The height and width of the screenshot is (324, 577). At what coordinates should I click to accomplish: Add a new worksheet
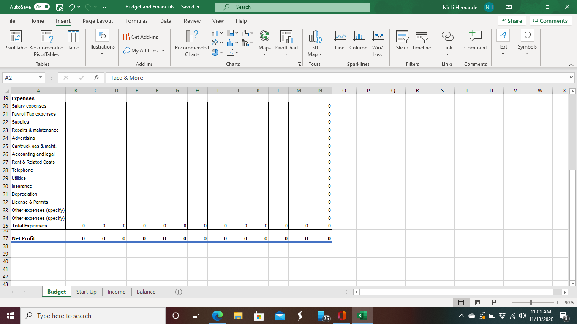pyautogui.click(x=178, y=292)
